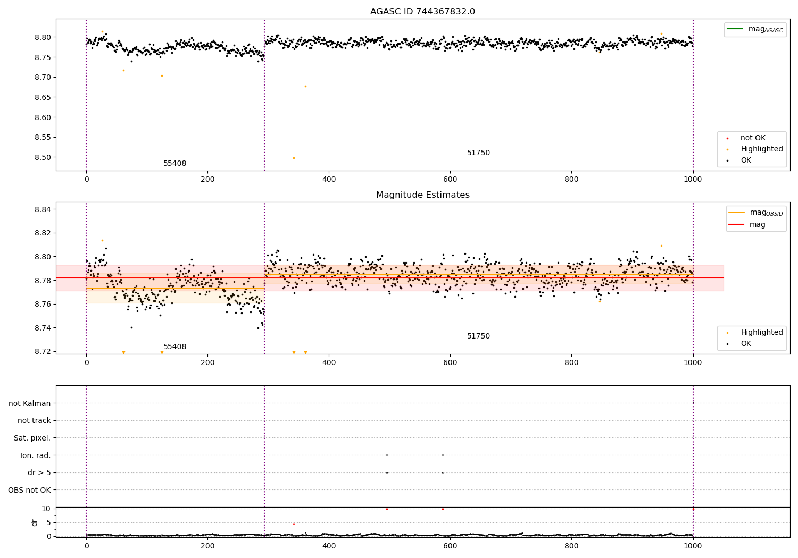Click the 'Ion. rad.' axis label
This screenshot has width=798, height=558.
[35, 455]
